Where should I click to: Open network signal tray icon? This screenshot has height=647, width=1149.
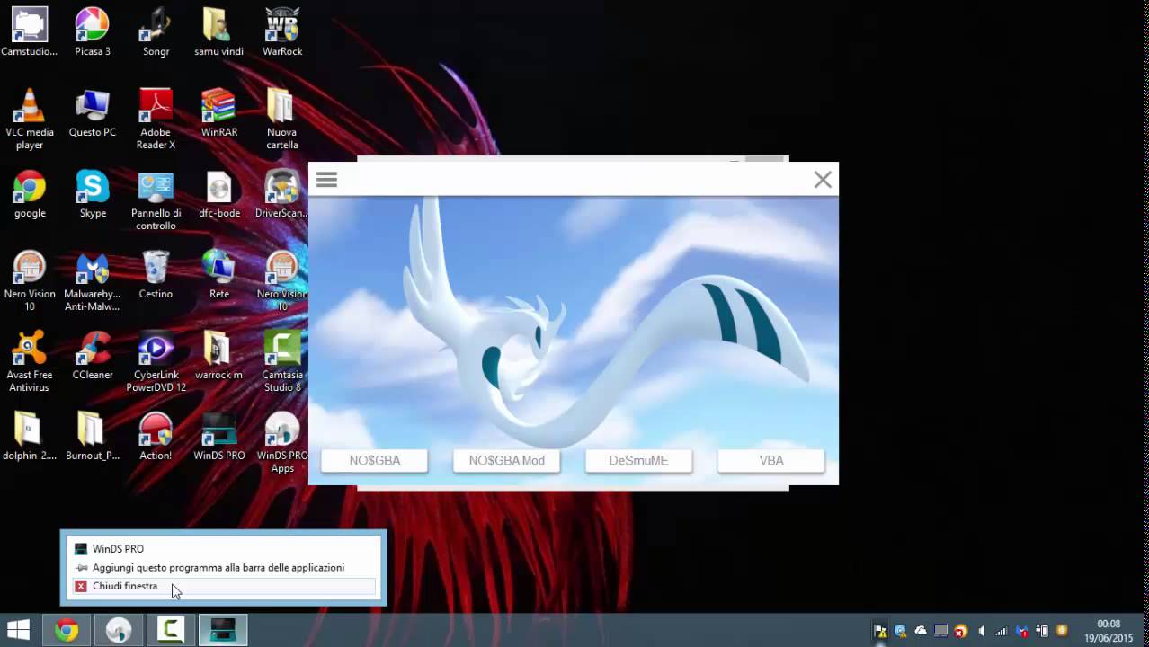[x=1001, y=631]
